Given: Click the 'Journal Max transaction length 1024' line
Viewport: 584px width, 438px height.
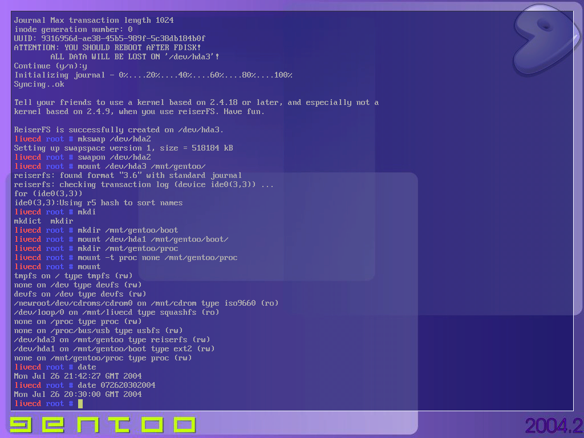Looking at the screenshot, I should click(94, 21).
